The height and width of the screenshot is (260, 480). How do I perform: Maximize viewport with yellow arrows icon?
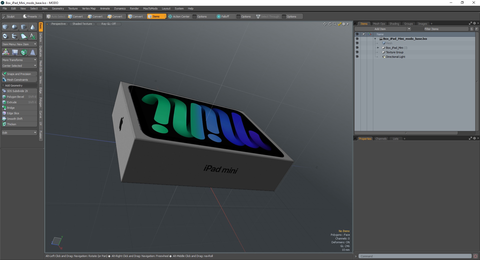339,24
